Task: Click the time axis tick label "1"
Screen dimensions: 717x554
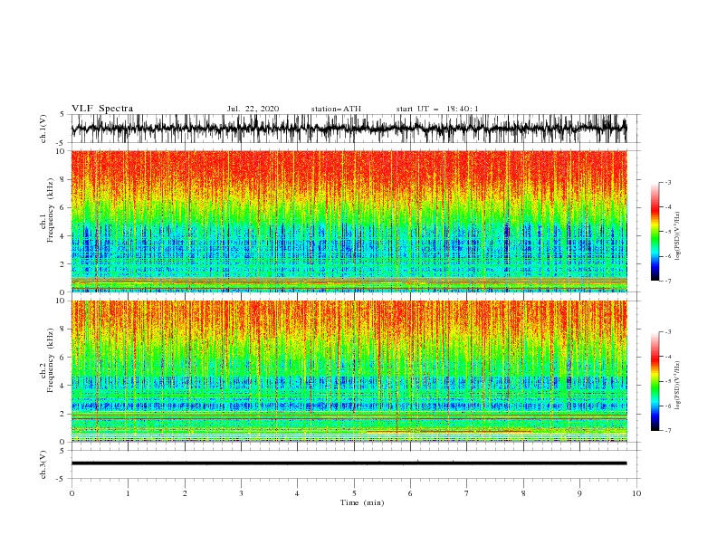Action: click(x=128, y=493)
